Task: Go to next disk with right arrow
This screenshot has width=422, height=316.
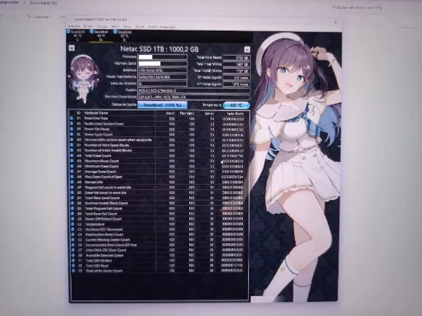Action: 247,49
